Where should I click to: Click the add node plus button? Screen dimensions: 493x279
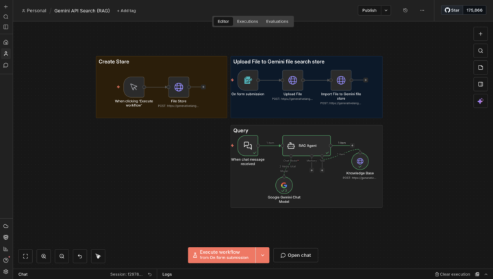[480, 34]
